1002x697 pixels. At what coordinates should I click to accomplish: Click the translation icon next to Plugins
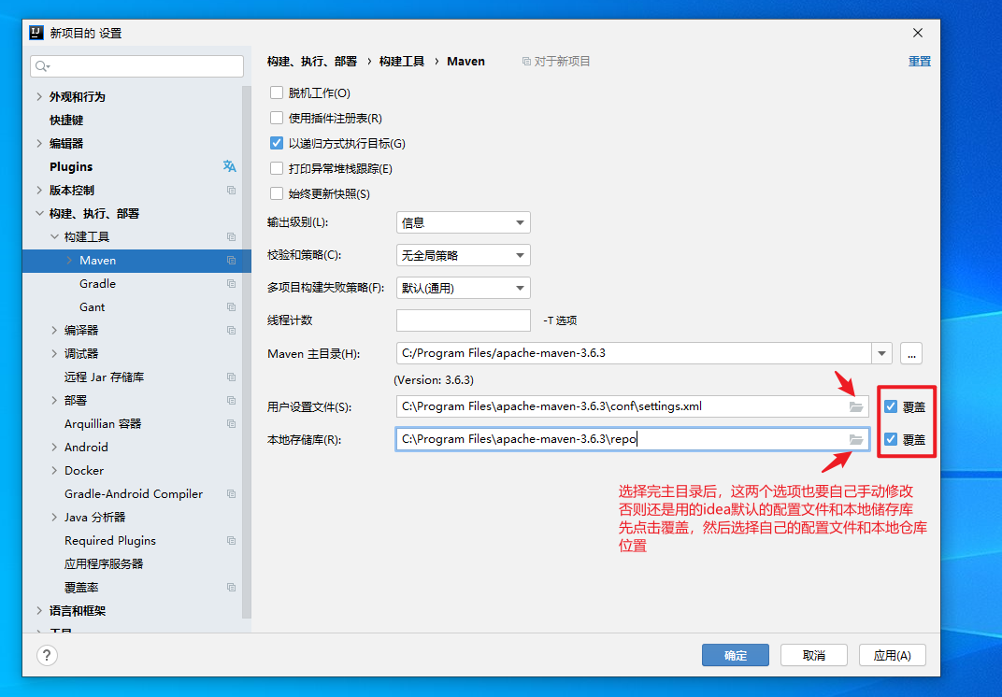coord(229,165)
